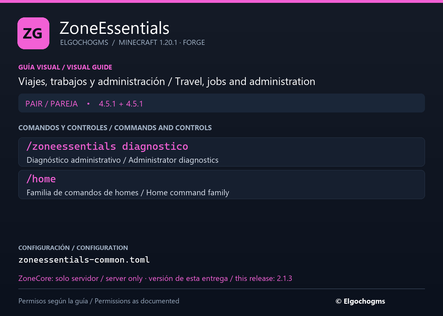
Task: Click the GUÍA VISUAL / VISUAL GUIDE label
Action: (65, 67)
